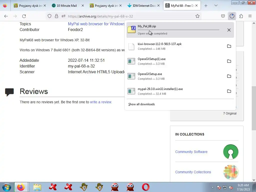
Task: Cancel the My_Pal_68.zip download
Action: click(229, 30)
